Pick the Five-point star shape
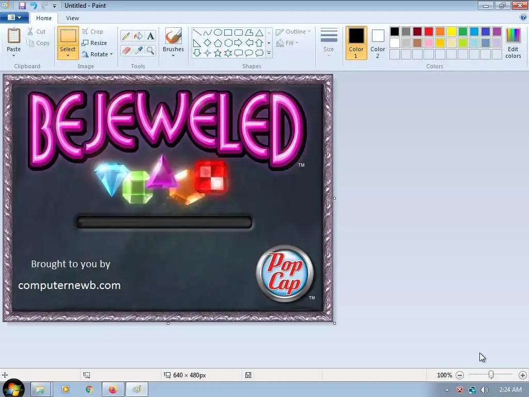 (218, 53)
